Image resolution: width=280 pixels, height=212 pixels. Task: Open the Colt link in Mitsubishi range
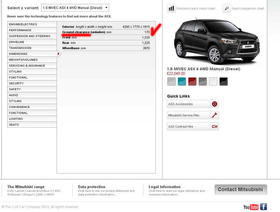[10, 191]
